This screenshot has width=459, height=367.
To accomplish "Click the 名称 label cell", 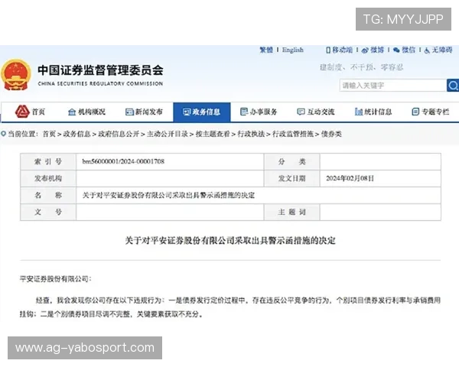I will (48, 195).
